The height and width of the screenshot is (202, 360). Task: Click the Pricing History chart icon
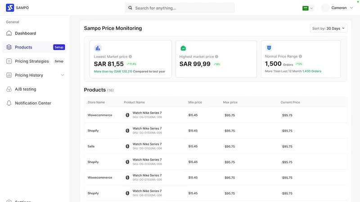pos(9,75)
